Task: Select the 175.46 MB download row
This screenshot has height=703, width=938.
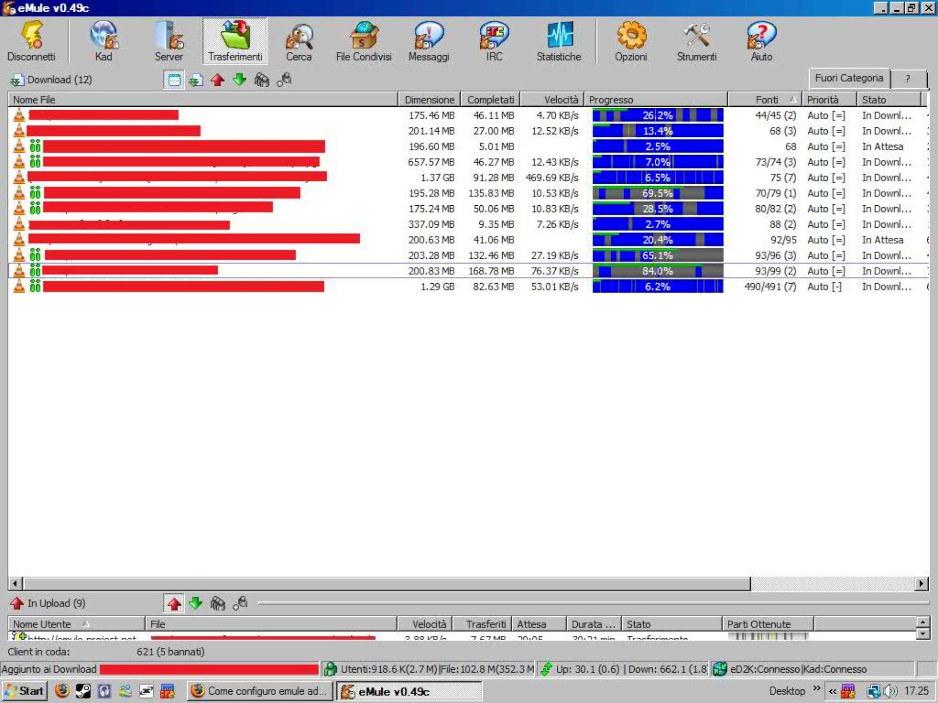Action: coord(468,115)
